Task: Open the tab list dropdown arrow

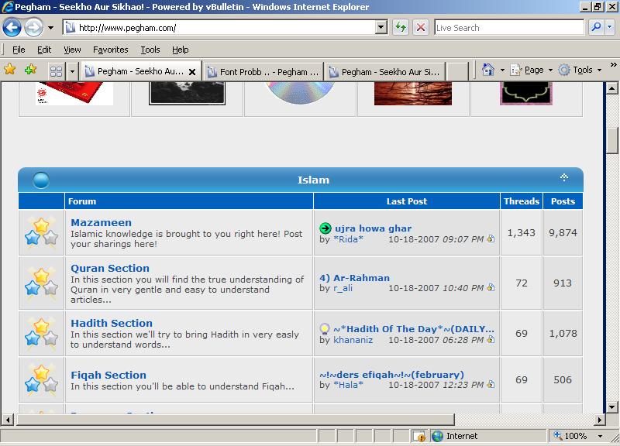Action: 72,70
